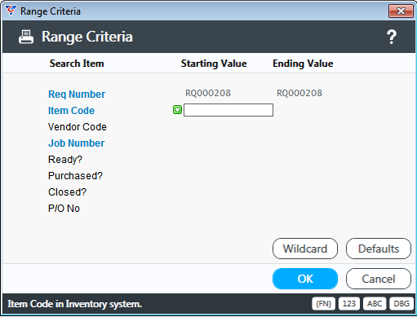The image size is (417, 317).
Task: Click the Wildcard button
Action: pos(305,249)
